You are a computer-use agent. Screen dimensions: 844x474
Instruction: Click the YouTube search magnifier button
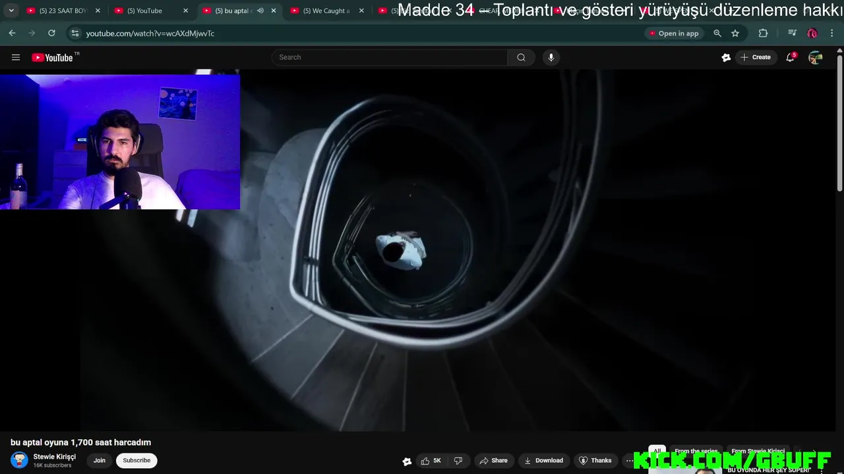click(521, 57)
